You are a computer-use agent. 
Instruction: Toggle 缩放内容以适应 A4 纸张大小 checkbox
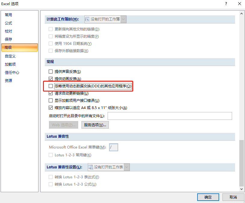(51, 108)
